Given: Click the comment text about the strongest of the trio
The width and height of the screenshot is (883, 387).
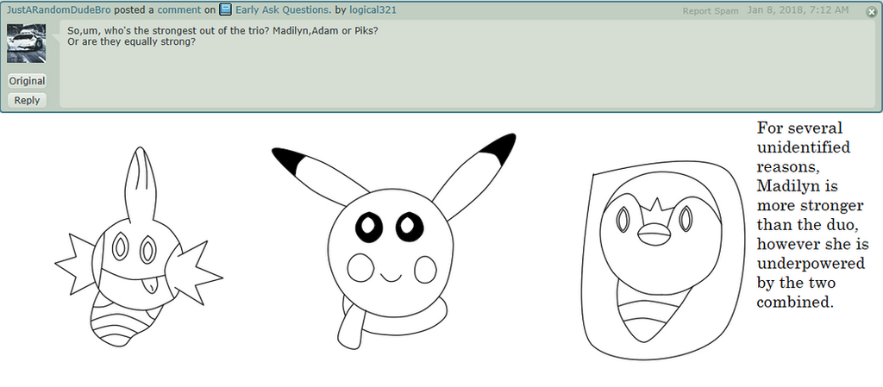Looking at the screenshot, I should pos(222,35).
